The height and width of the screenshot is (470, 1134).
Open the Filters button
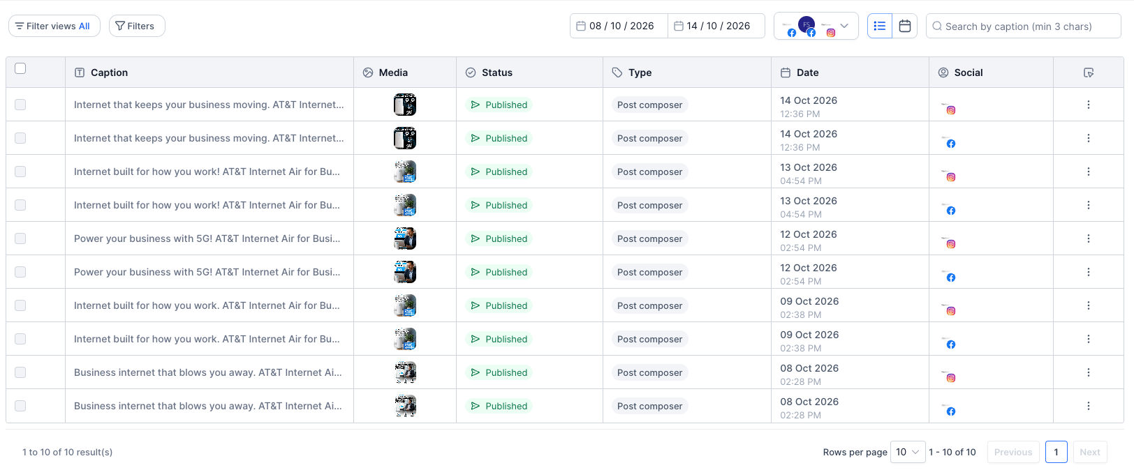tap(137, 26)
